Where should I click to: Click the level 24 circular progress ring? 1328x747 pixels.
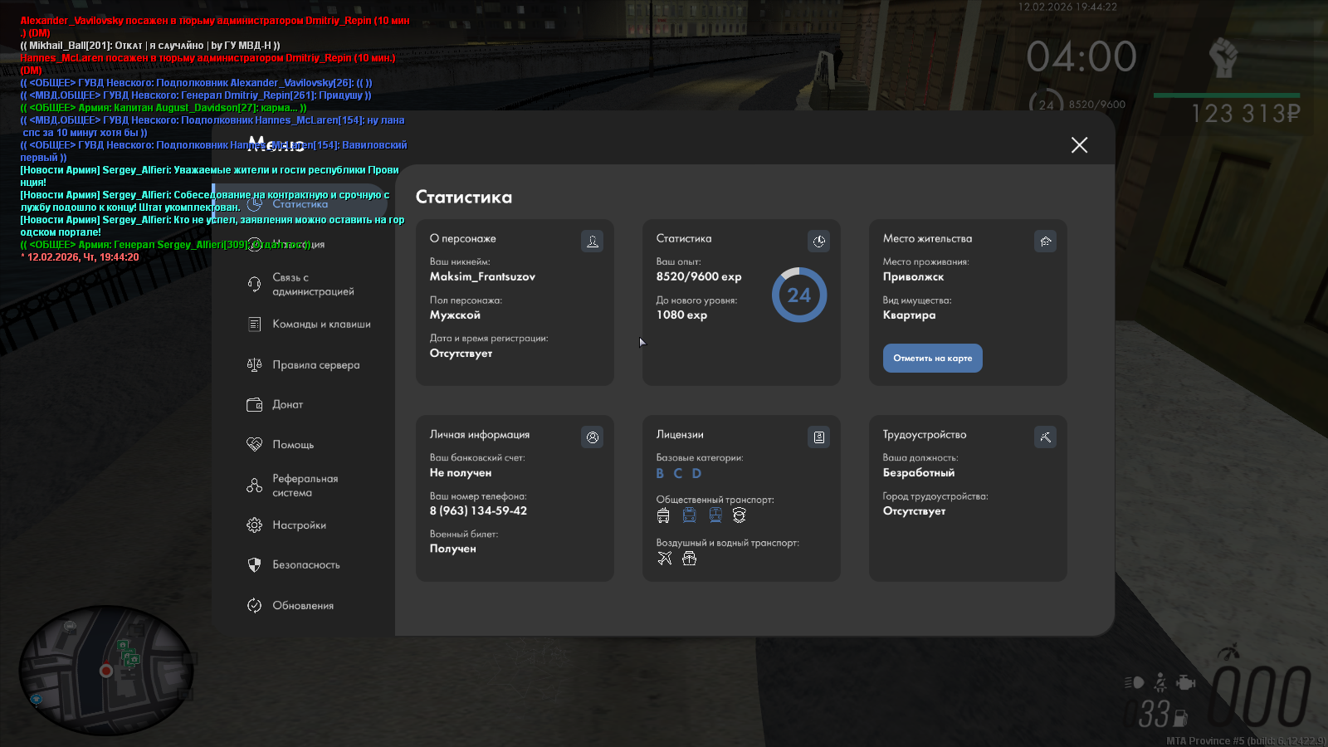(798, 295)
